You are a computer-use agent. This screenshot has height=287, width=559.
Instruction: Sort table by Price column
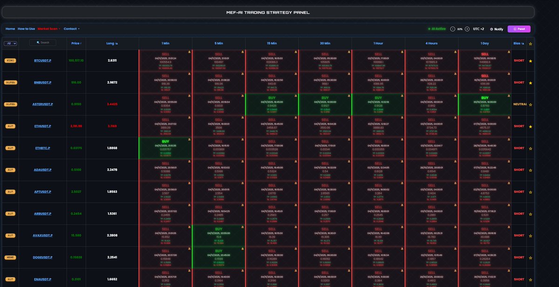point(76,43)
